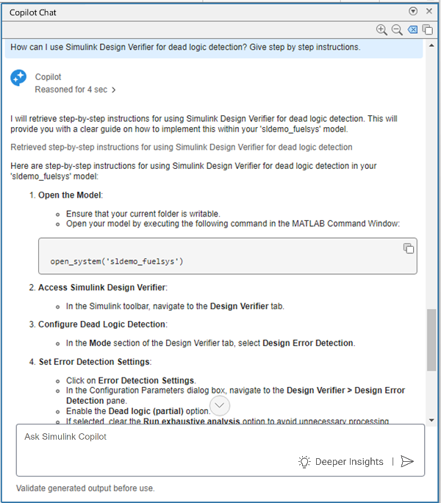Click the scrollbar up arrow

point(431,44)
